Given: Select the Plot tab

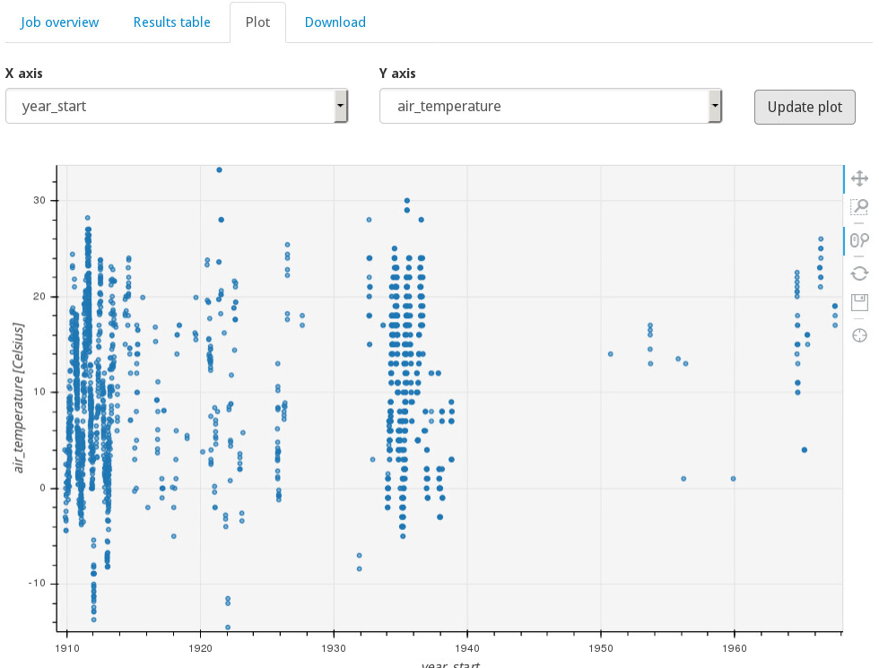Looking at the screenshot, I should pos(257,22).
